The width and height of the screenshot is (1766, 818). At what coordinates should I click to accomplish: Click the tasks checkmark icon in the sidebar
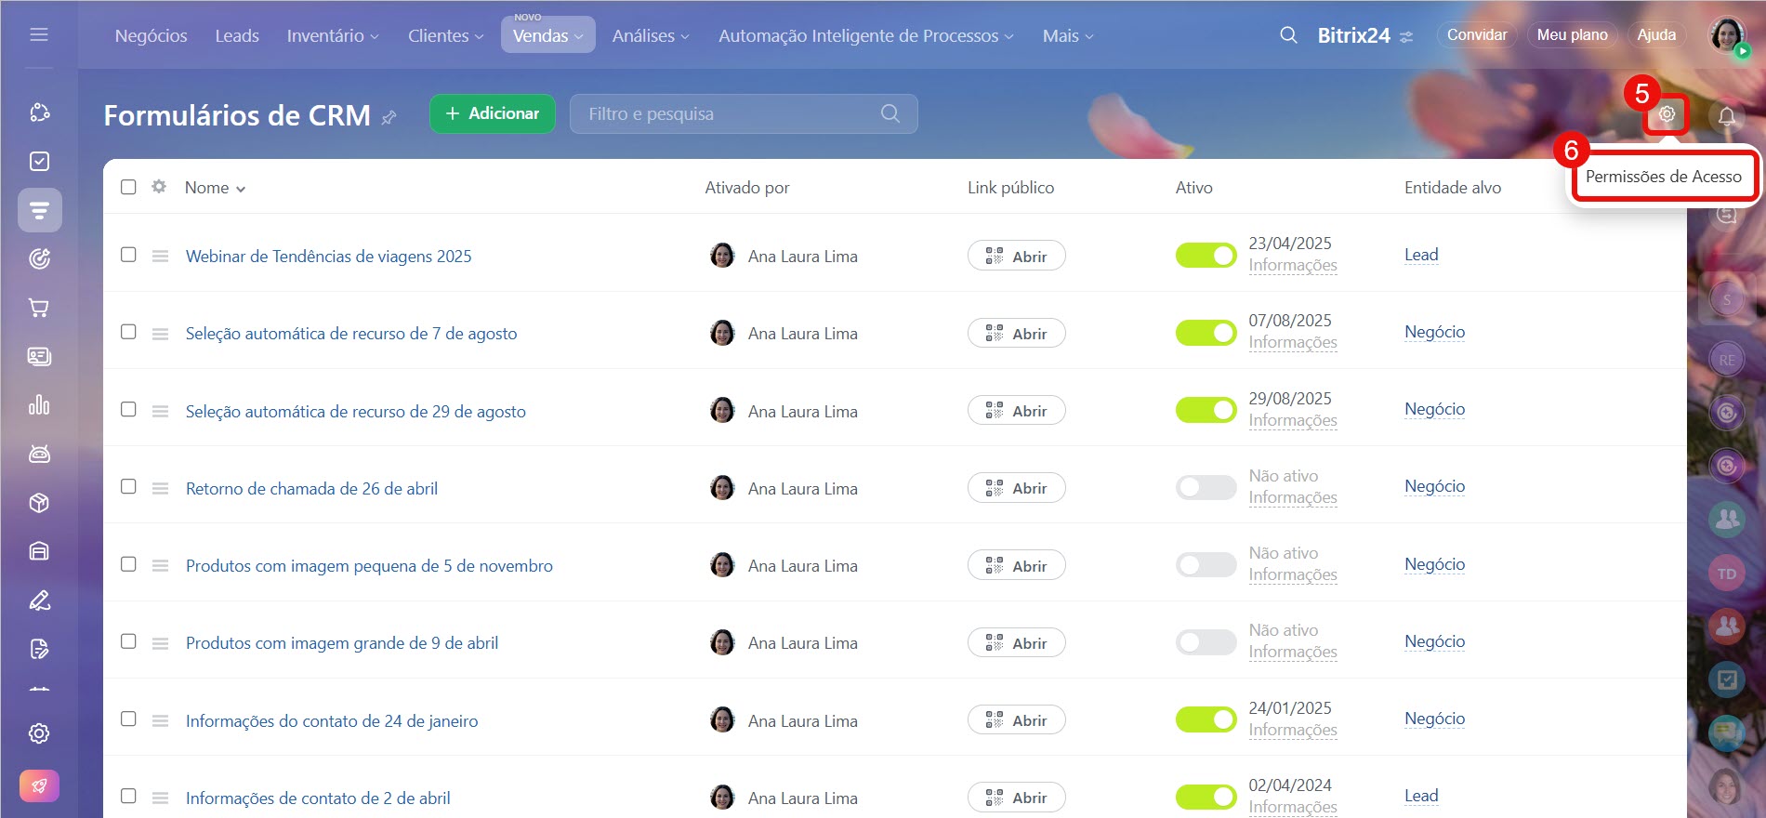(39, 162)
